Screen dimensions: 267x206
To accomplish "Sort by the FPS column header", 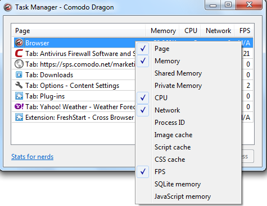I will click(x=243, y=31).
